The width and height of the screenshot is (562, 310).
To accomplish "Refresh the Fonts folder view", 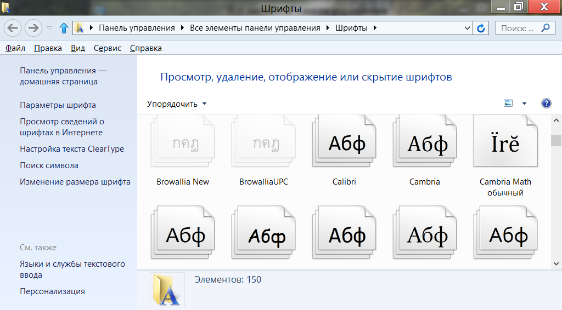I will [481, 28].
